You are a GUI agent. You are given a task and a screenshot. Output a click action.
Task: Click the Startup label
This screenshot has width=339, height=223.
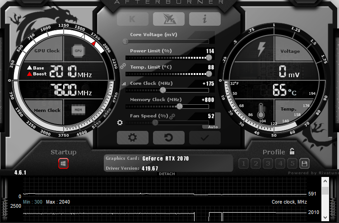(x=63, y=152)
